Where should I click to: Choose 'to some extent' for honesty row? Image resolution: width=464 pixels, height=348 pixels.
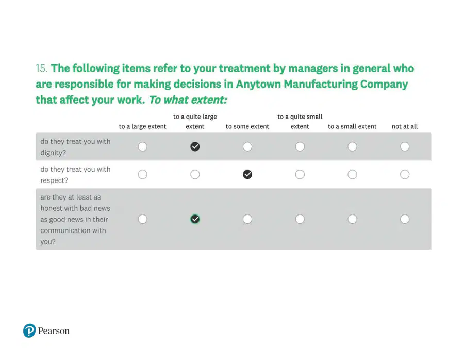[247, 219]
